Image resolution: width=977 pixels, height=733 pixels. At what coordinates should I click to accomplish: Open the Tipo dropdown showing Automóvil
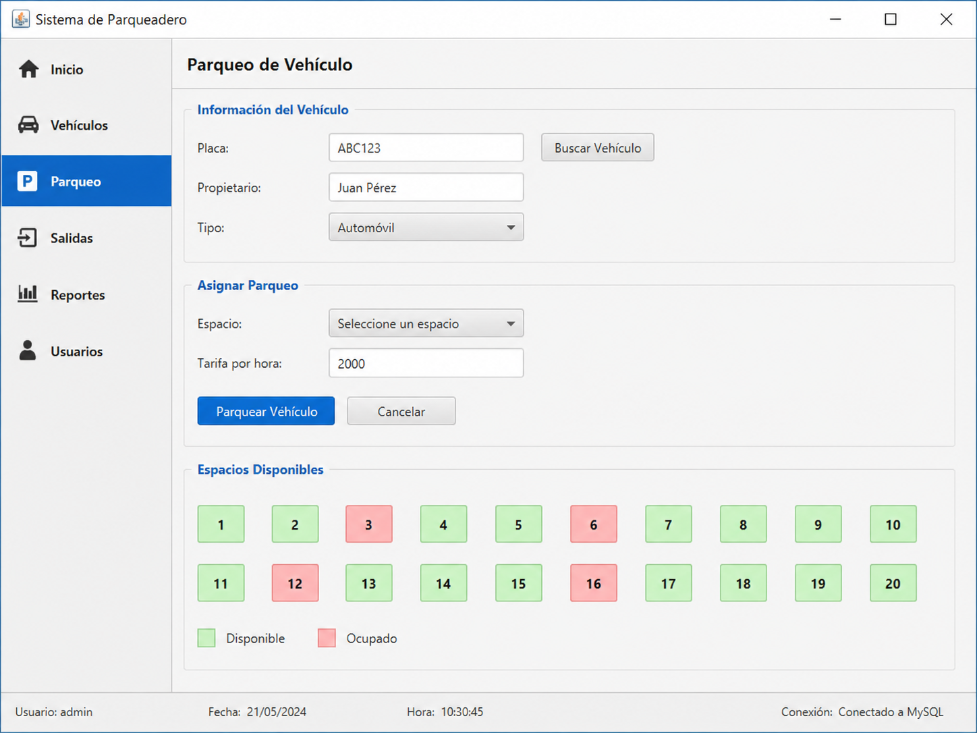(x=426, y=227)
